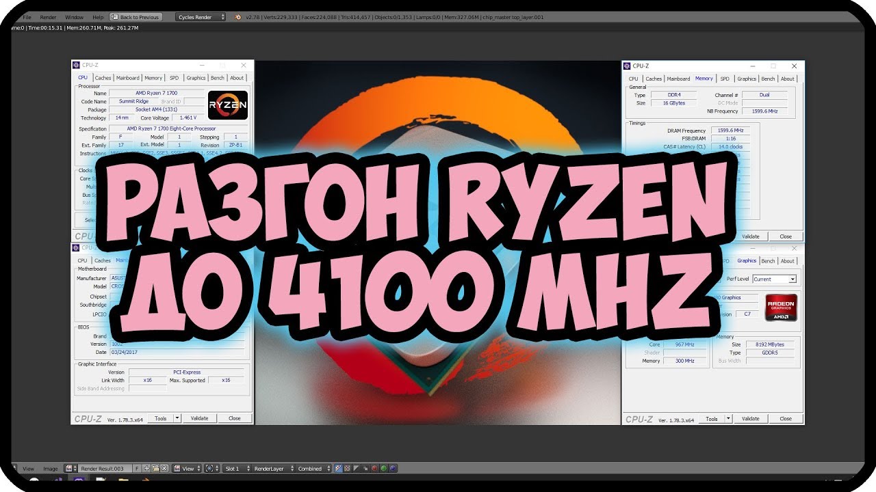Switch to SPD tab in top-left CPU-Z
Viewport: 876px width, 492px height.
pyautogui.click(x=174, y=78)
